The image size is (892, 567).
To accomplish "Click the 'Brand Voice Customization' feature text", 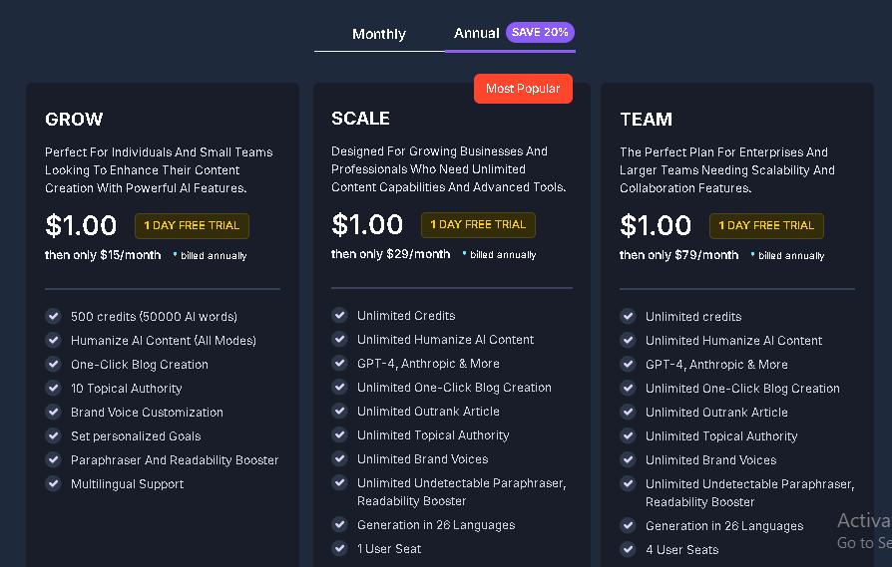I will pos(147,413).
